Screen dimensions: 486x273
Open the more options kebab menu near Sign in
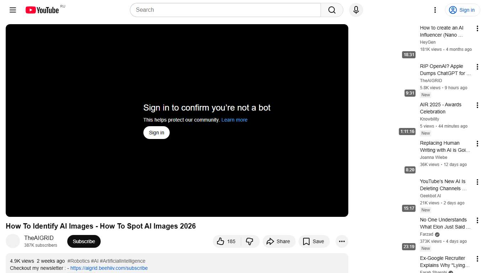point(435,10)
